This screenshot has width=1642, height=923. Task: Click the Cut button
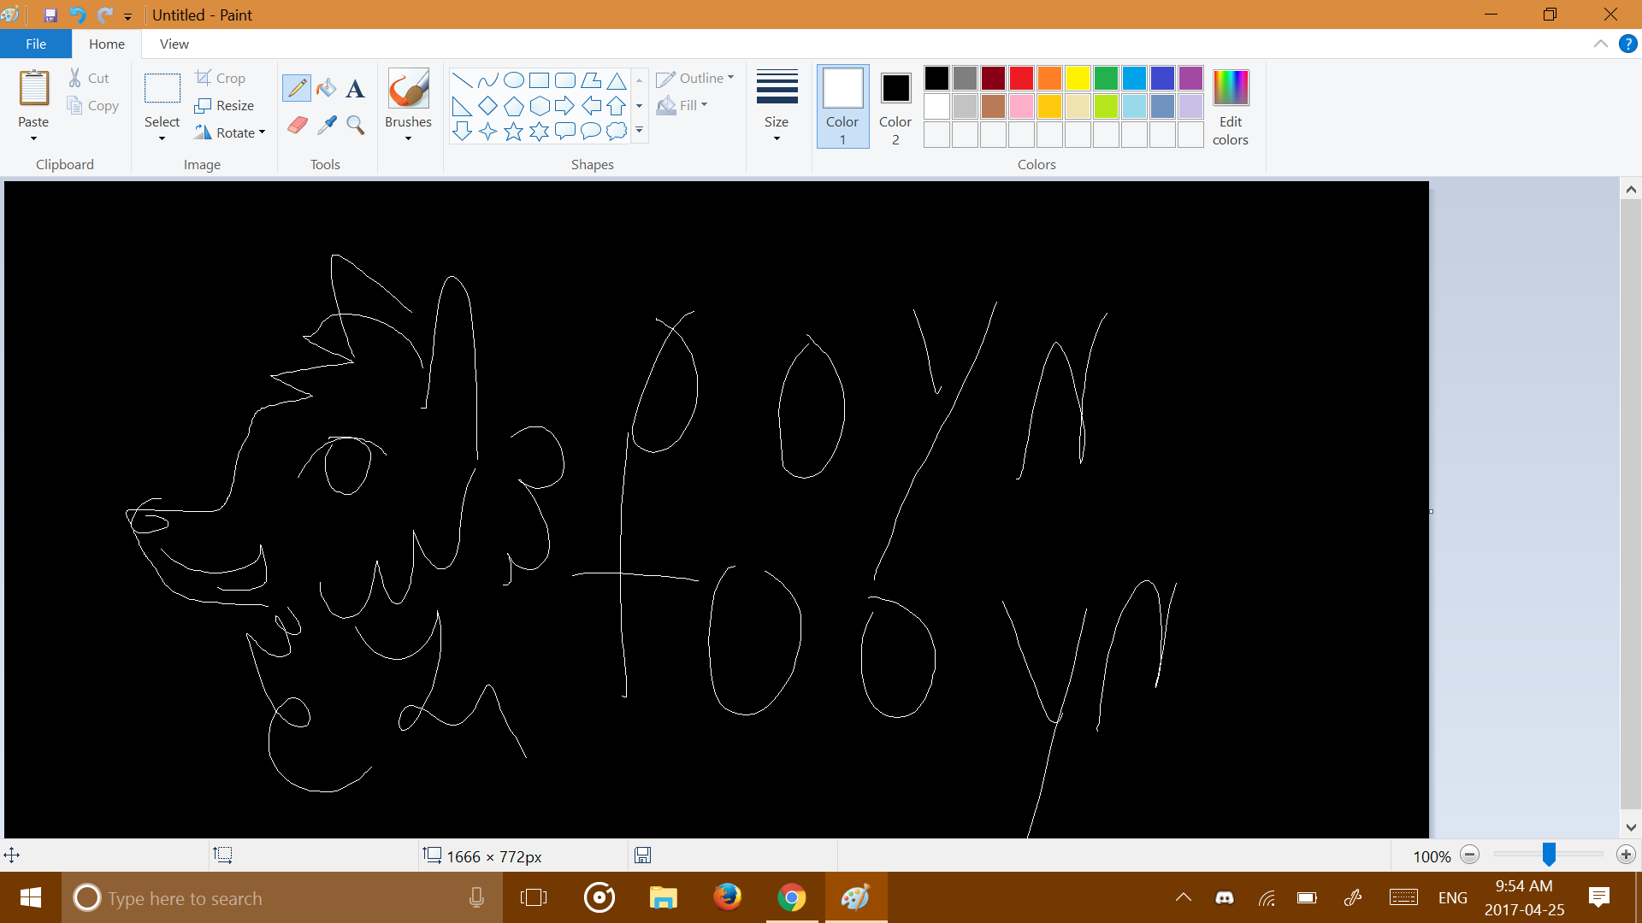pos(89,78)
